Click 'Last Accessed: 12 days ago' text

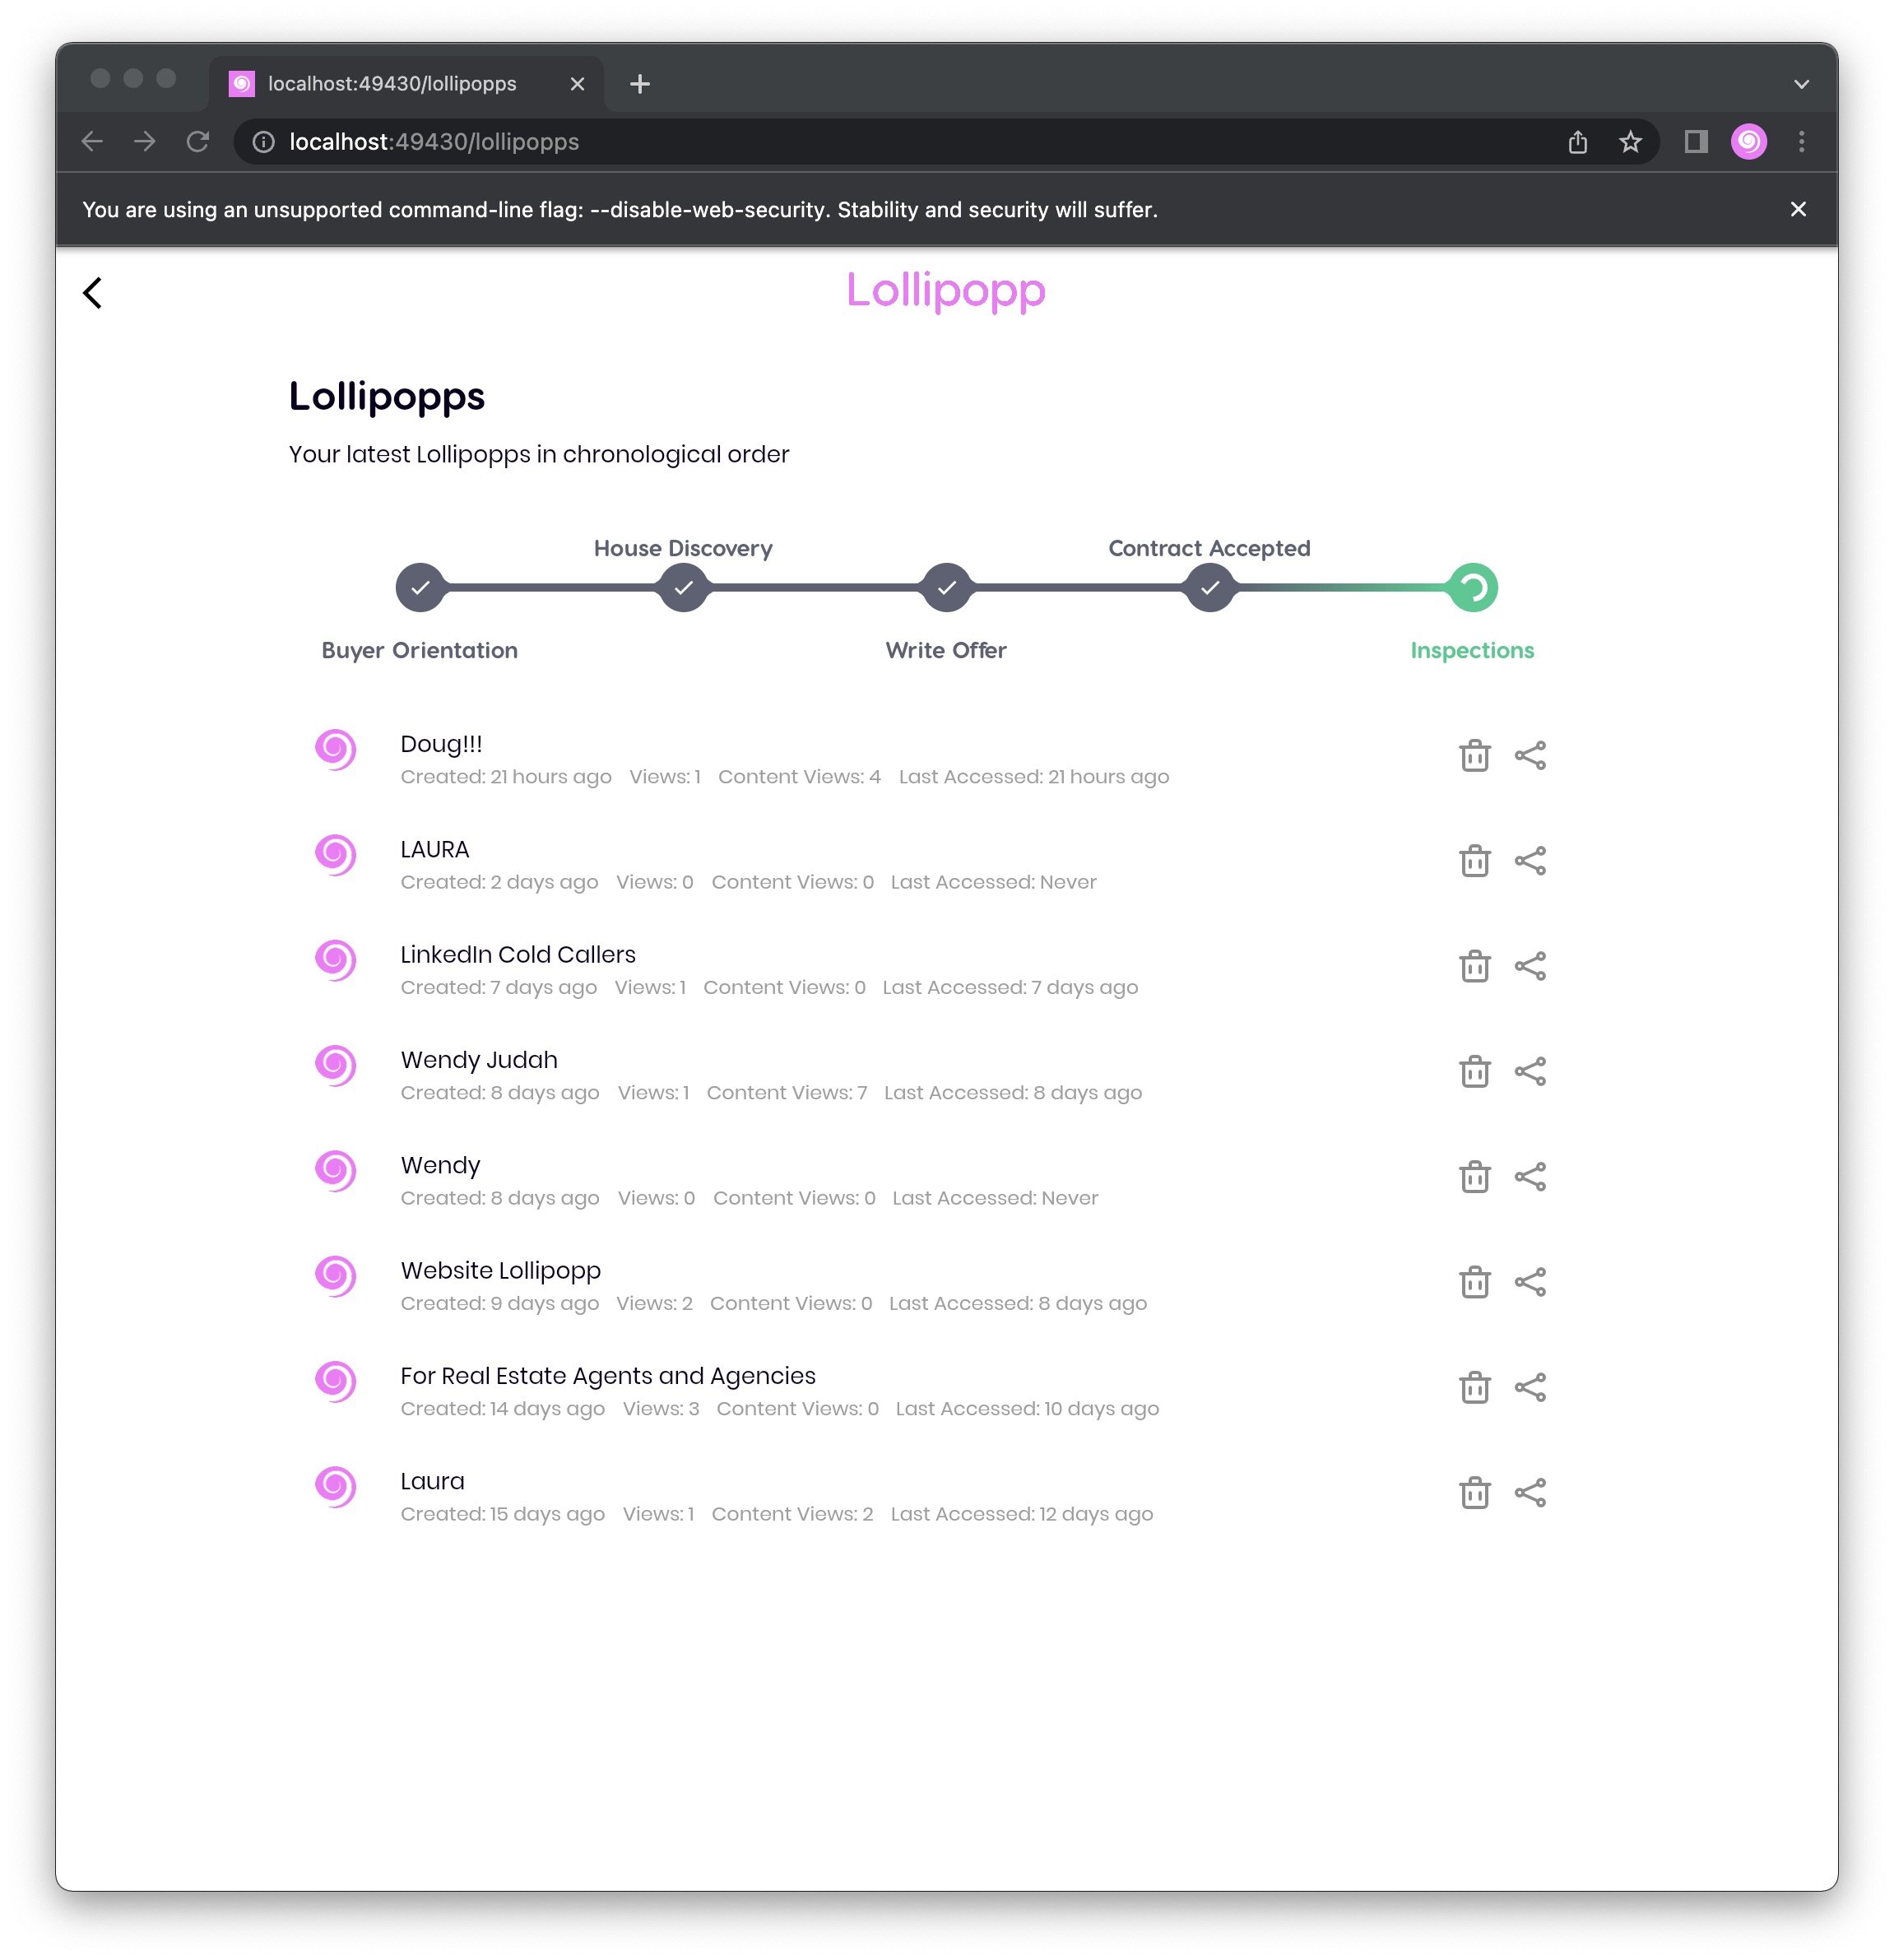[1022, 1514]
